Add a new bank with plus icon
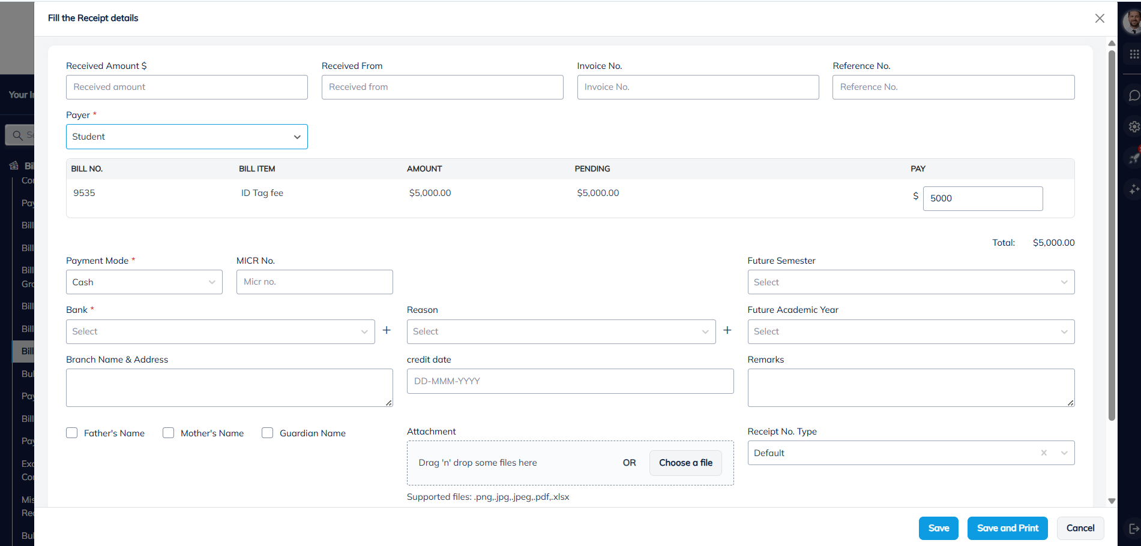This screenshot has height=546, width=1141. (x=387, y=331)
